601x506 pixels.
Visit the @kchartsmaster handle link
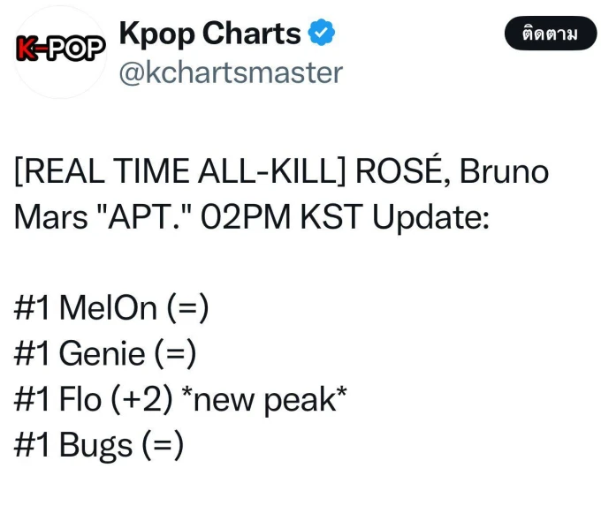232,72
